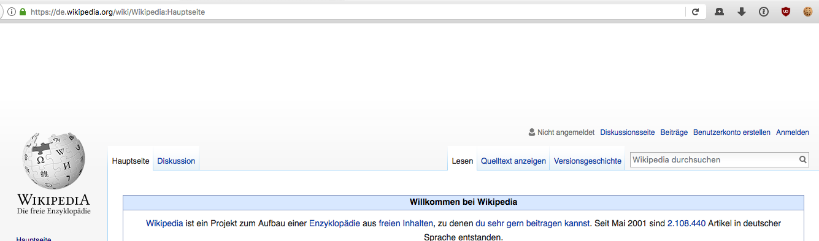Open the freien Inhalten link
This screenshot has width=819, height=241.
[x=406, y=223]
